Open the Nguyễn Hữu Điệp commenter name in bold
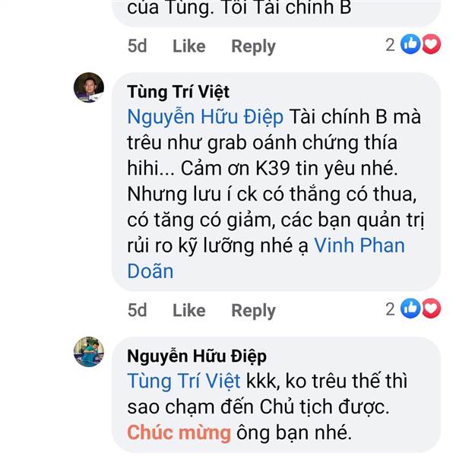 pos(197,356)
